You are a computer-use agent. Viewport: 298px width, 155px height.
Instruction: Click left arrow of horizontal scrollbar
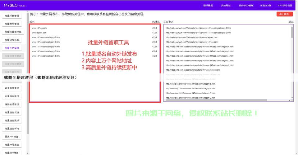pyautogui.click(x=165, y=100)
